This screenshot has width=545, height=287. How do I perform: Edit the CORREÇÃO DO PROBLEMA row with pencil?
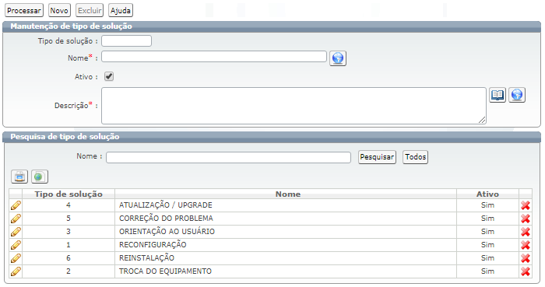click(x=16, y=219)
